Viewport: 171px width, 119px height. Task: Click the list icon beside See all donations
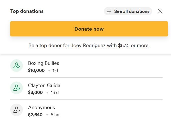tap(109, 11)
